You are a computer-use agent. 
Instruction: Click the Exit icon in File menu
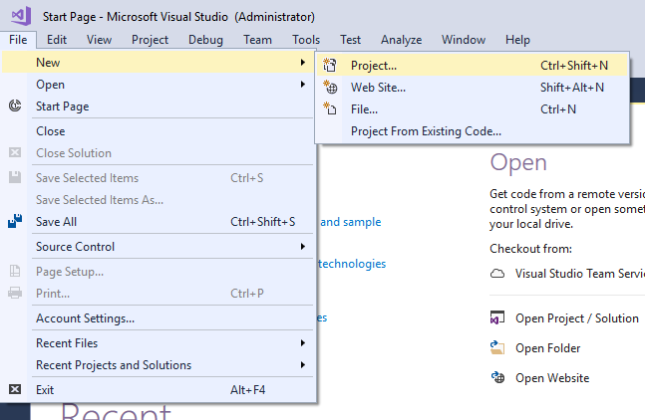click(15, 390)
